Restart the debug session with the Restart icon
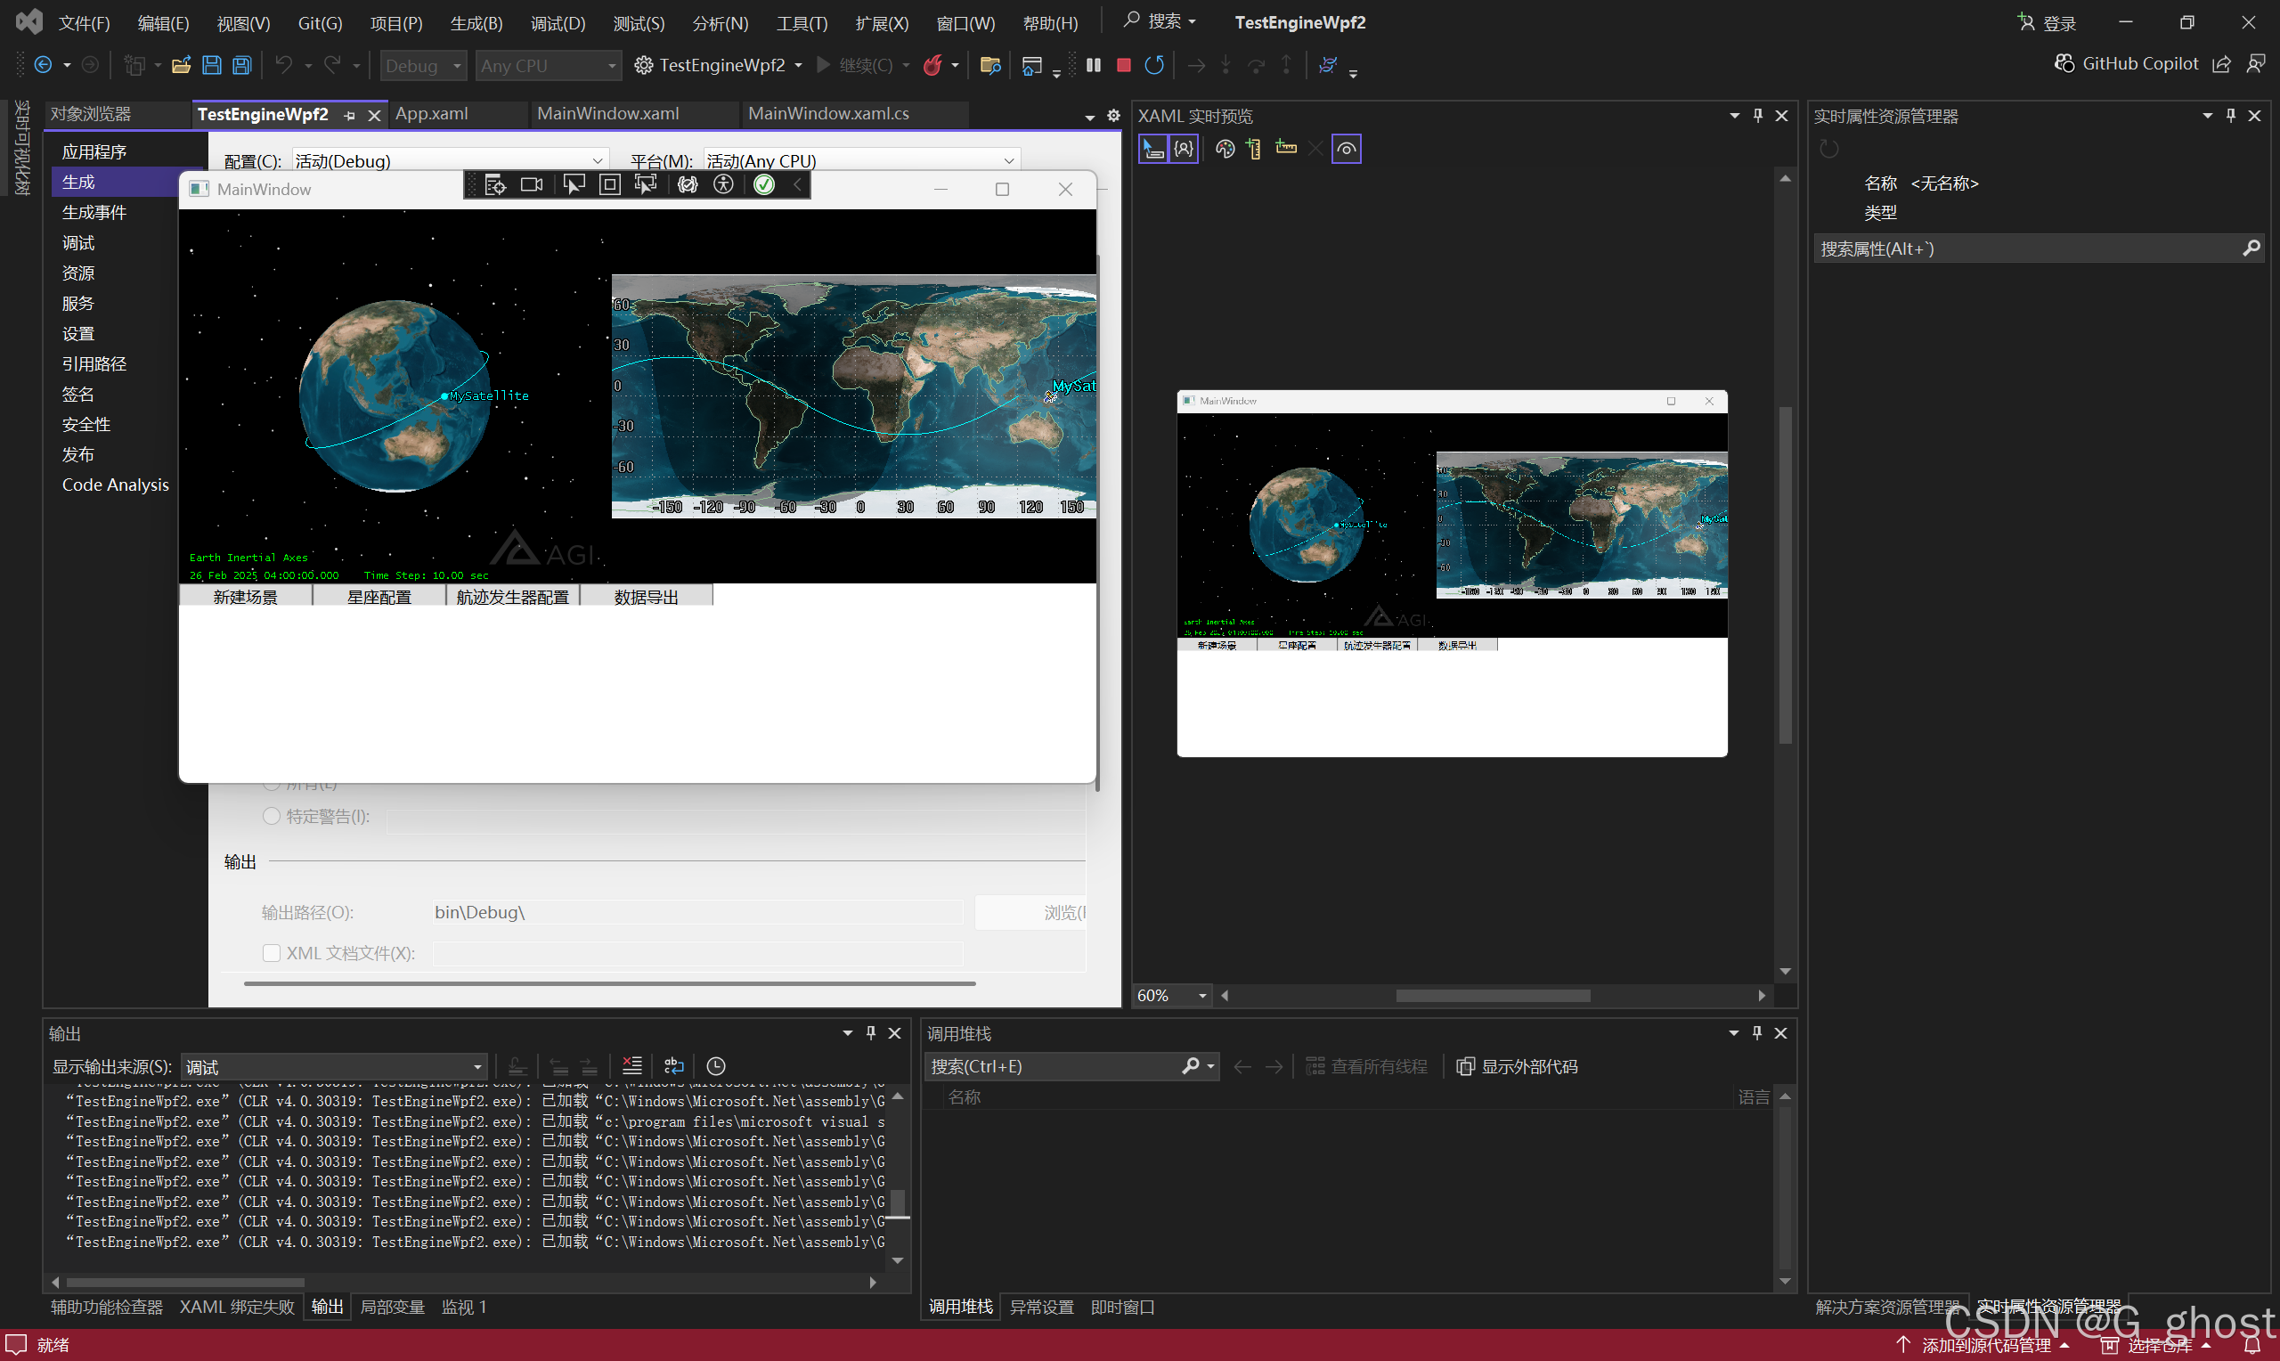 coord(1154,65)
